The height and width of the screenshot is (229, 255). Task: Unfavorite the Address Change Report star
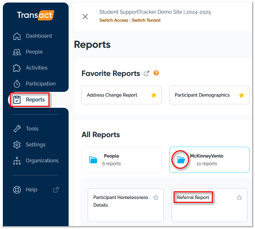click(154, 95)
